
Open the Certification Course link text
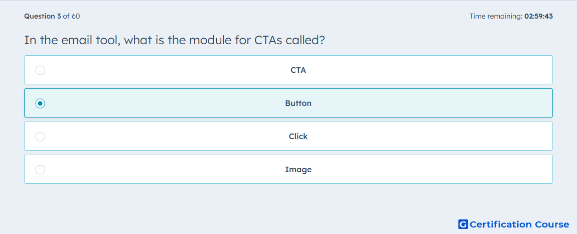pos(519,224)
